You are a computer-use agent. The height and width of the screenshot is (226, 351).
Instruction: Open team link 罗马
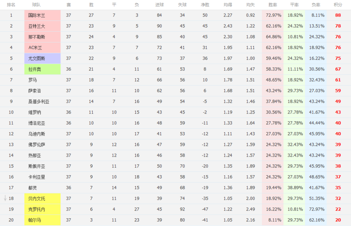coord(32,80)
